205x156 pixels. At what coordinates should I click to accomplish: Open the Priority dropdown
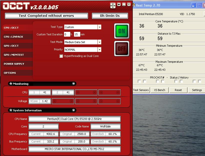99,50
